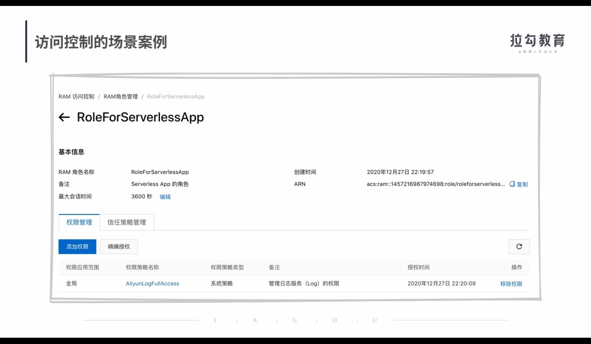This screenshot has height=344, width=591.
Task: Click RoleForServerlessApp in the breadcrumb
Action: pyautogui.click(x=176, y=96)
